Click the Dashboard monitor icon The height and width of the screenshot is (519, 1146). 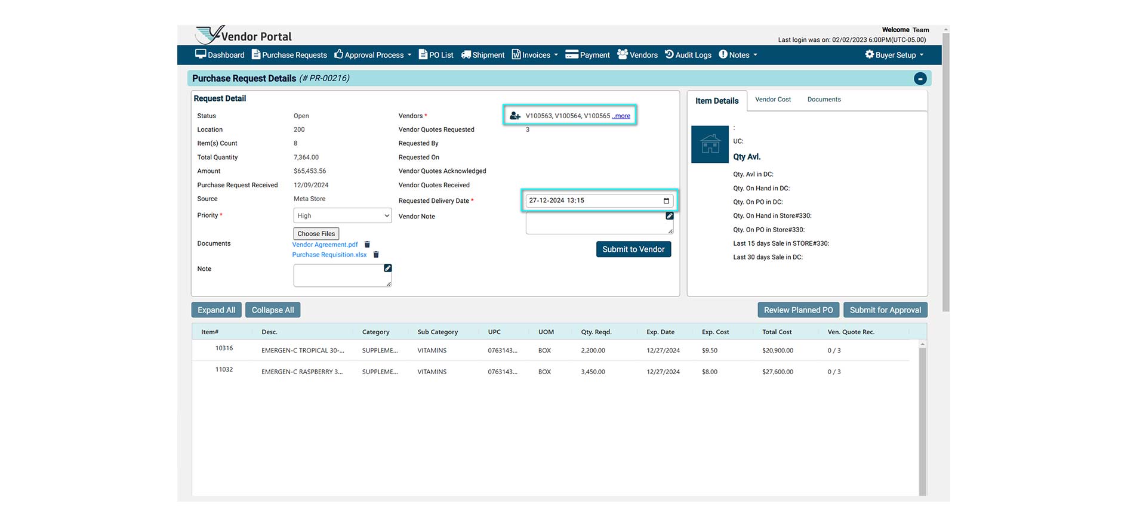pyautogui.click(x=201, y=54)
